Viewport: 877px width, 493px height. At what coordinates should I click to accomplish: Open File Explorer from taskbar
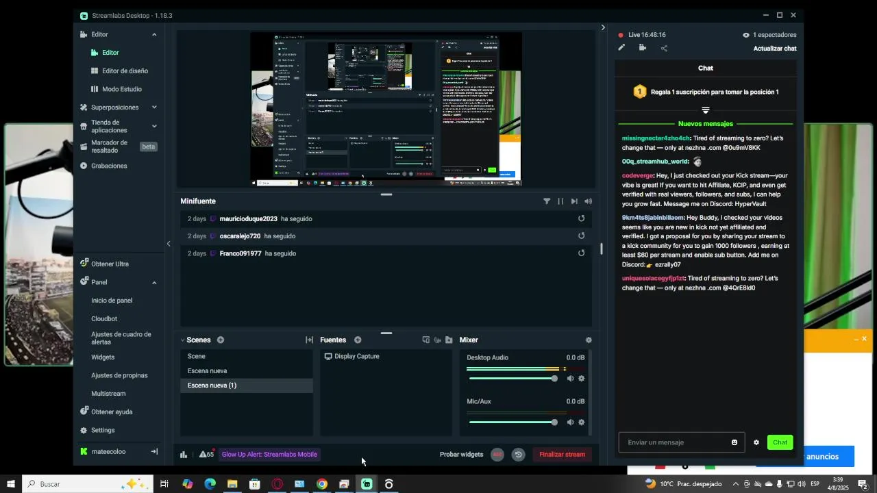coord(232,484)
